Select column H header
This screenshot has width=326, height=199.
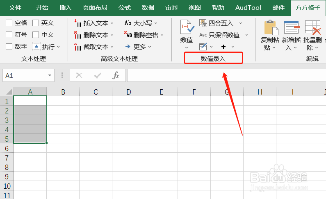[x=260, y=91]
